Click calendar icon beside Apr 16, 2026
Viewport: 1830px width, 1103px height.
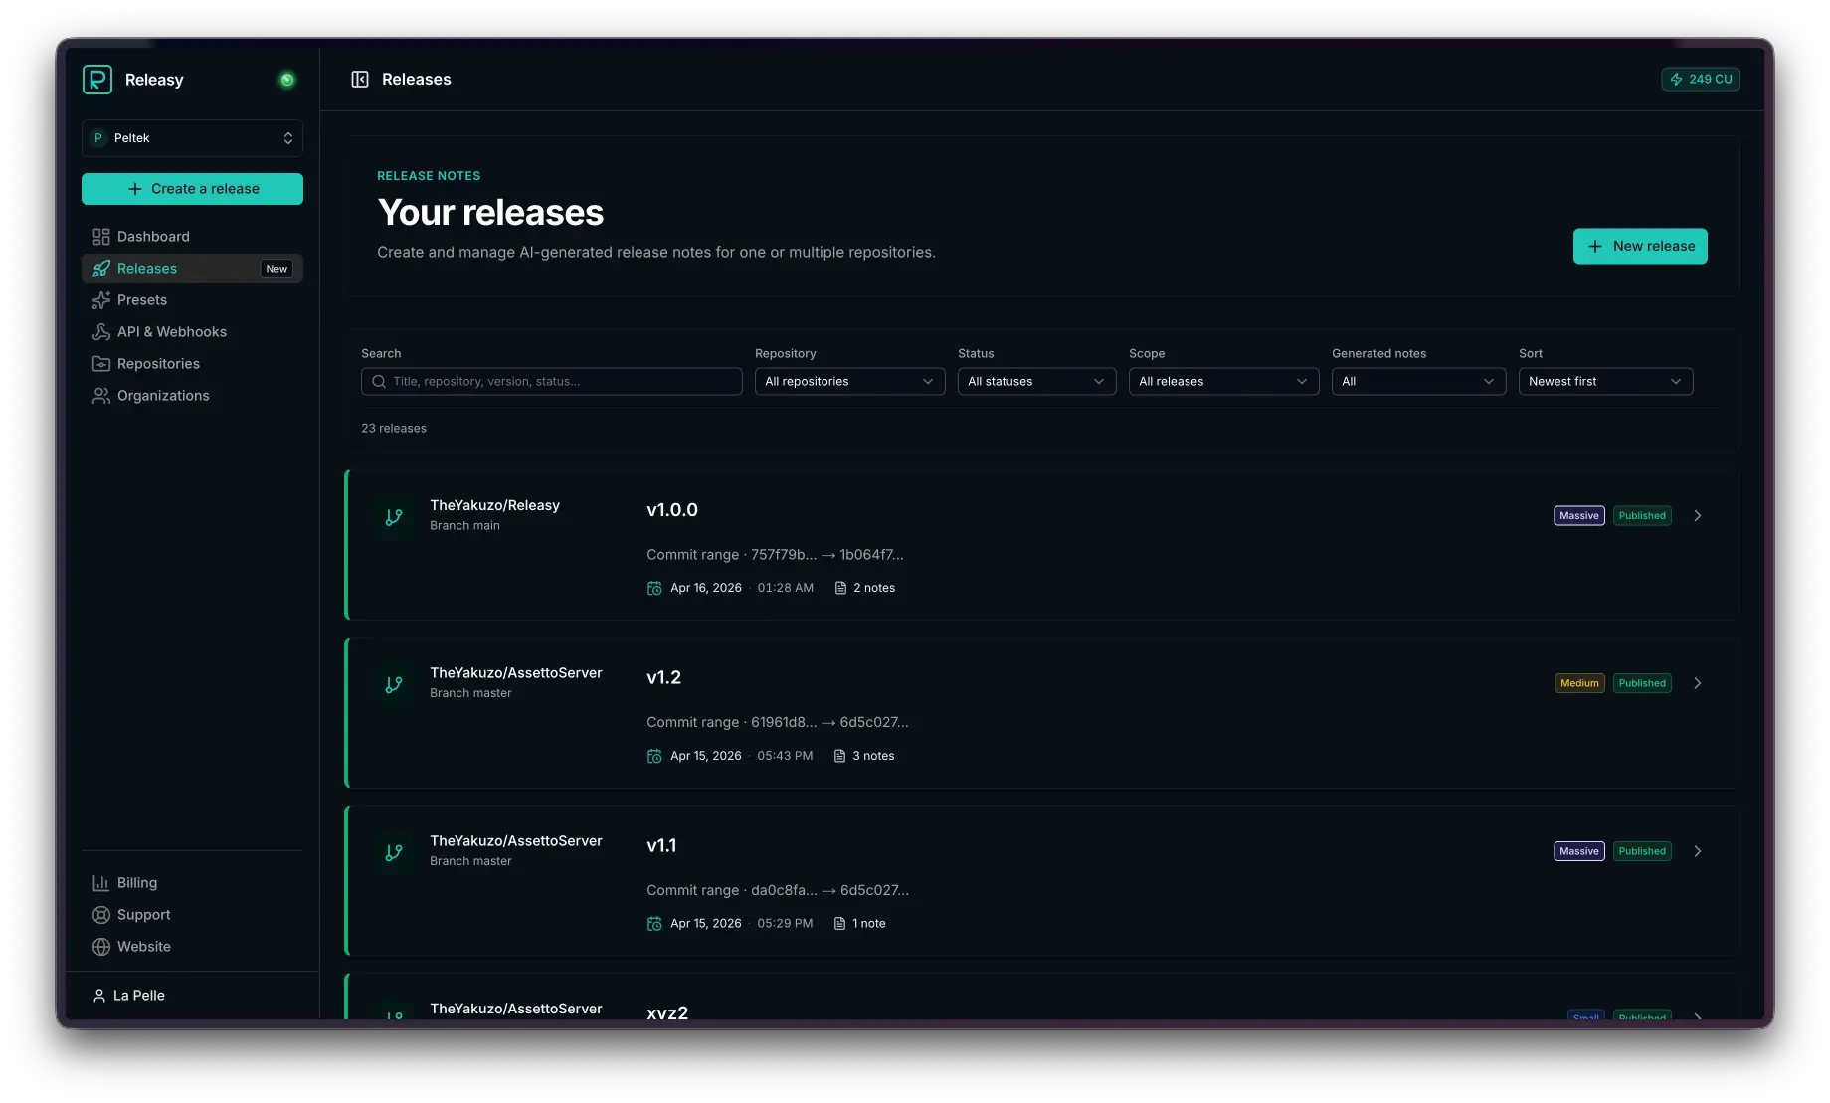point(654,589)
